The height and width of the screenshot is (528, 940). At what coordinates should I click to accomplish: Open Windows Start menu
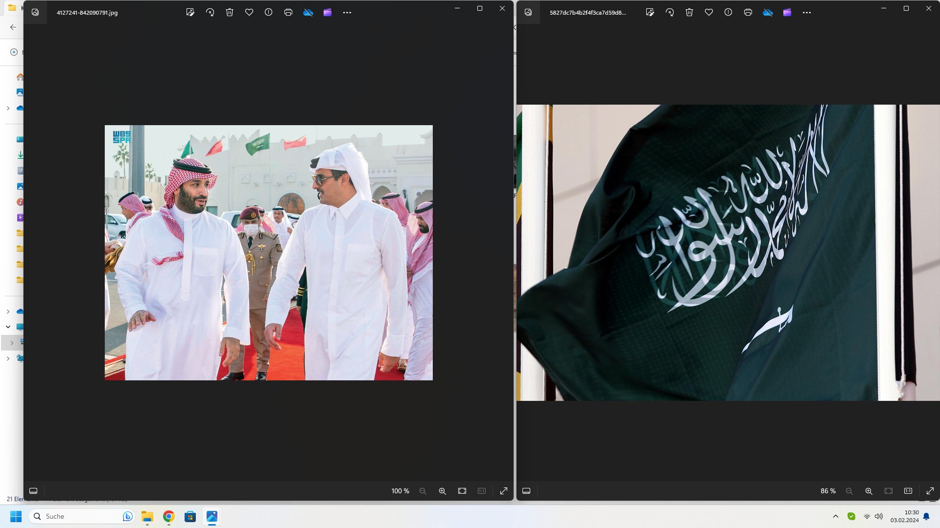tap(16, 516)
